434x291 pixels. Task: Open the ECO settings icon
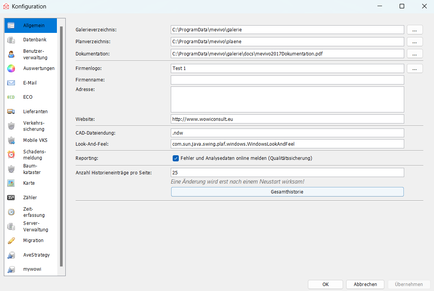click(11, 97)
